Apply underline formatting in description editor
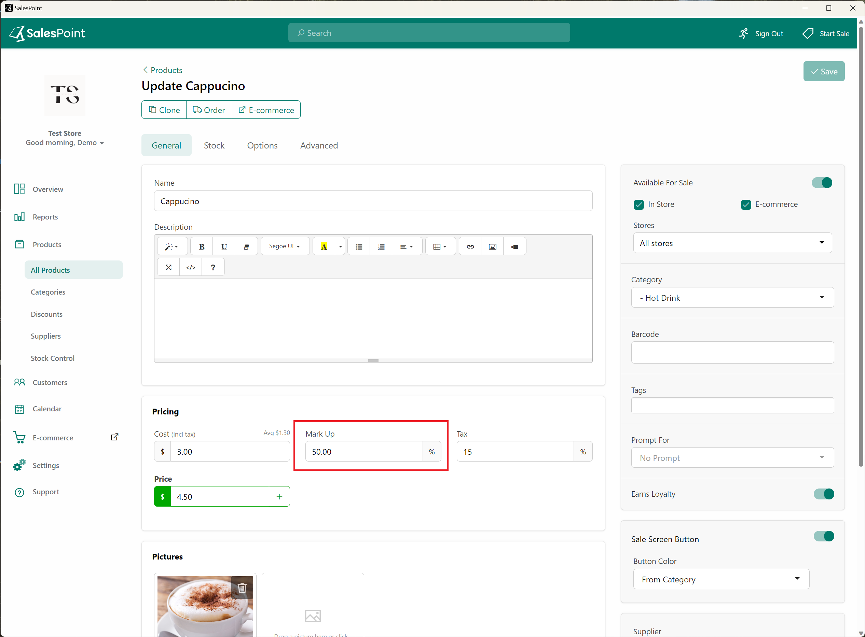Viewport: 865px width, 637px height. (224, 246)
